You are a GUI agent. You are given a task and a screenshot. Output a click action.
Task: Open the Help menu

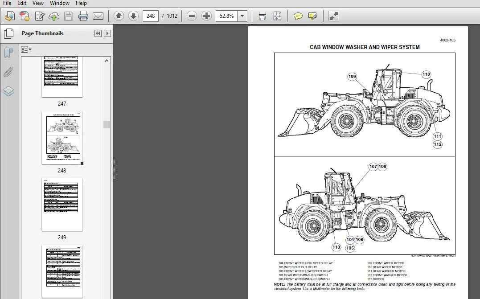(x=81, y=3)
